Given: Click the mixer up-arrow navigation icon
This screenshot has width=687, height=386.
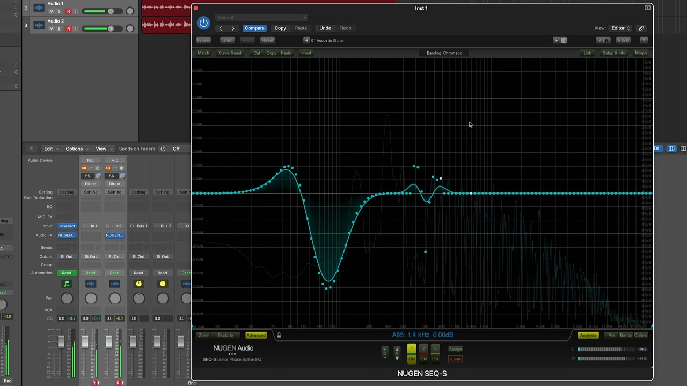Looking at the screenshot, I should click(32, 149).
